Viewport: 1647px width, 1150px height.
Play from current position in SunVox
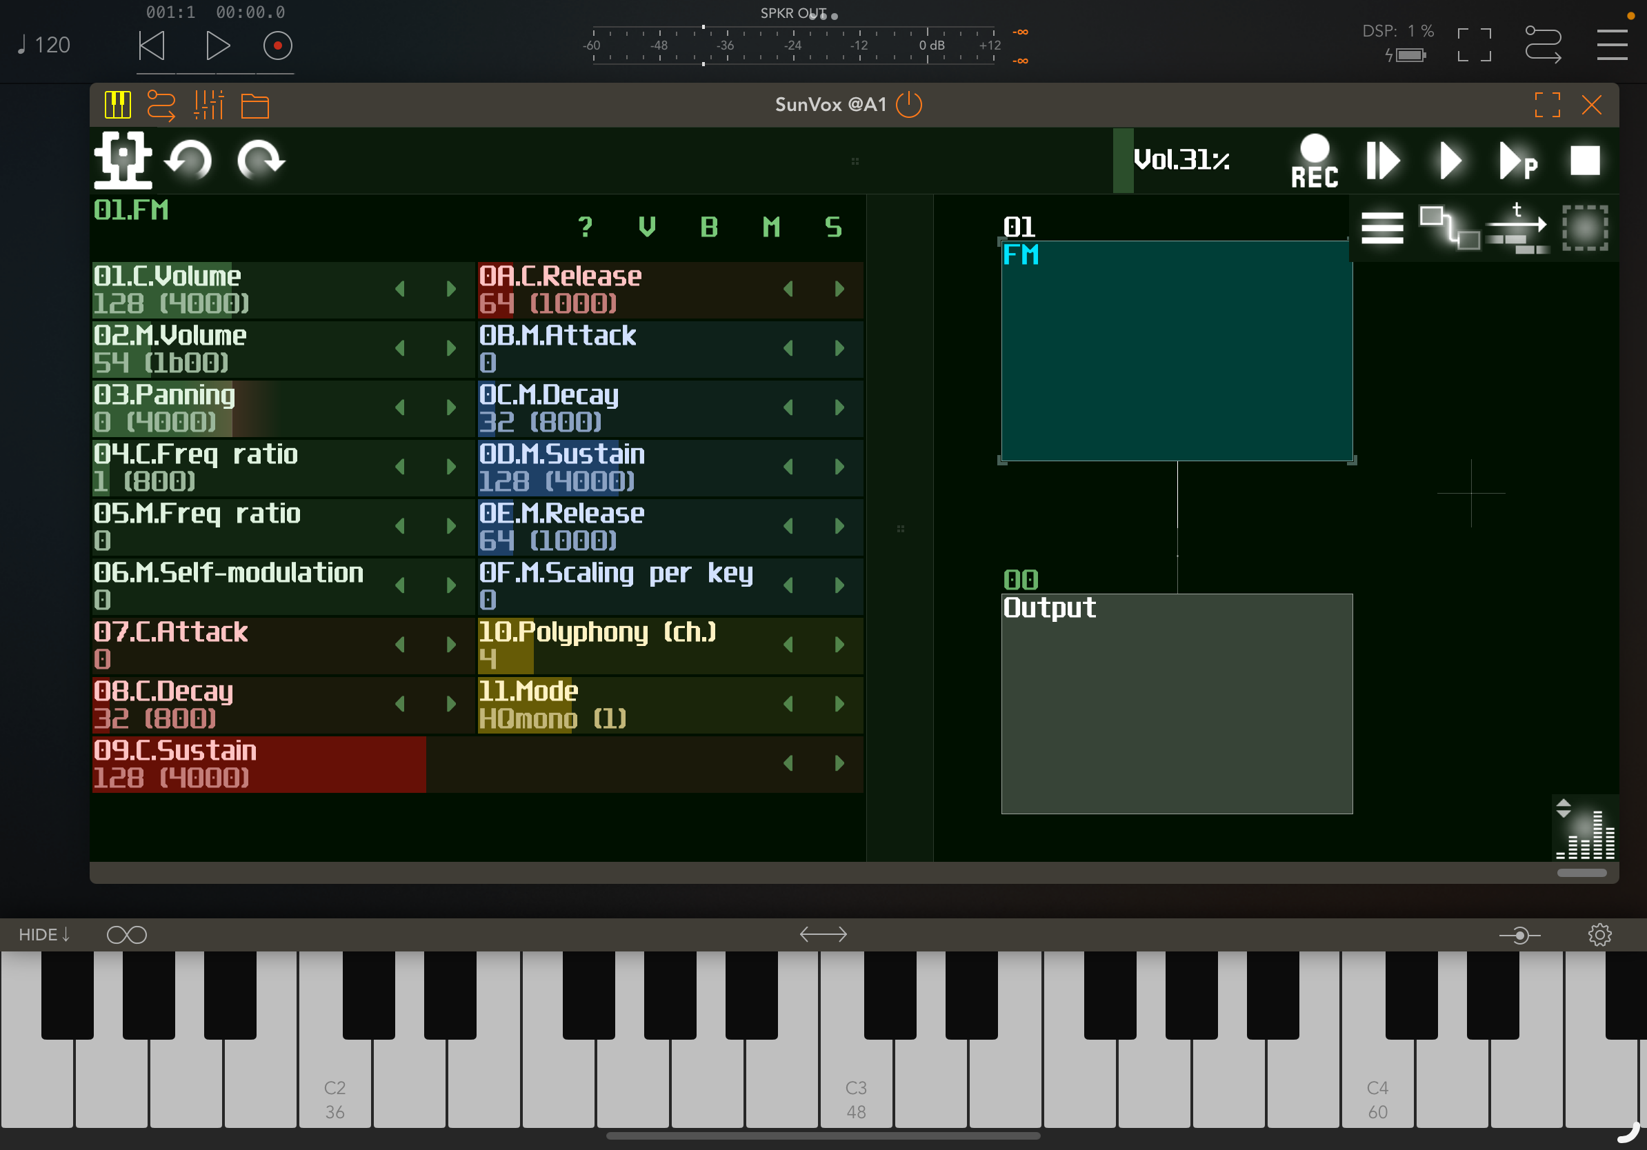pos(1450,161)
